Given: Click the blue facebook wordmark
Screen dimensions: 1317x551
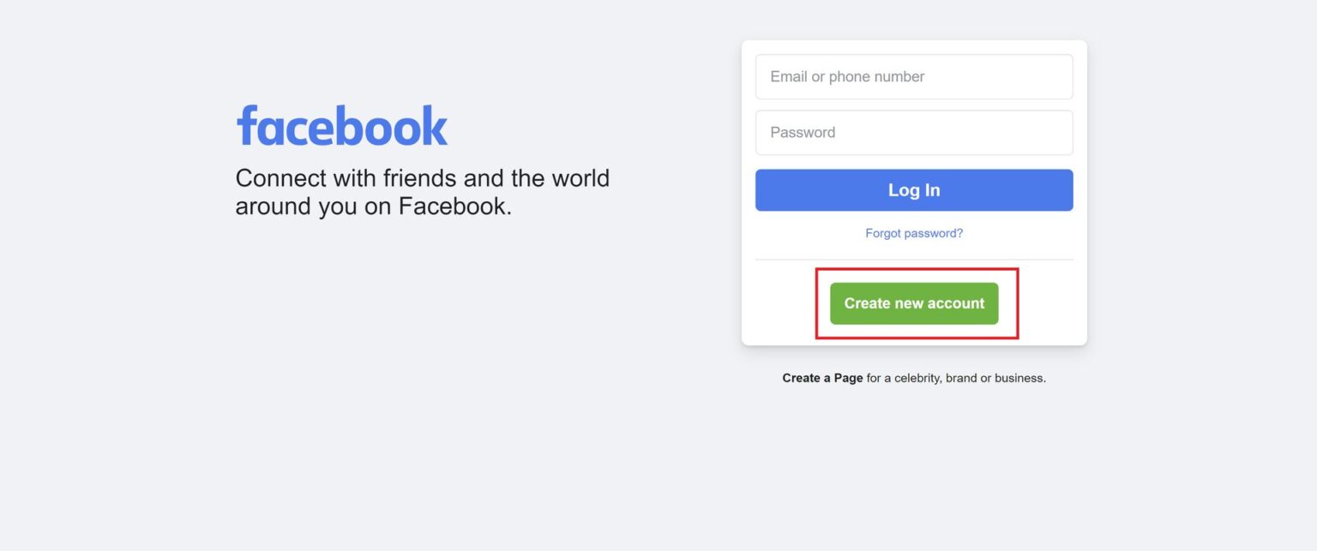Looking at the screenshot, I should [x=341, y=123].
